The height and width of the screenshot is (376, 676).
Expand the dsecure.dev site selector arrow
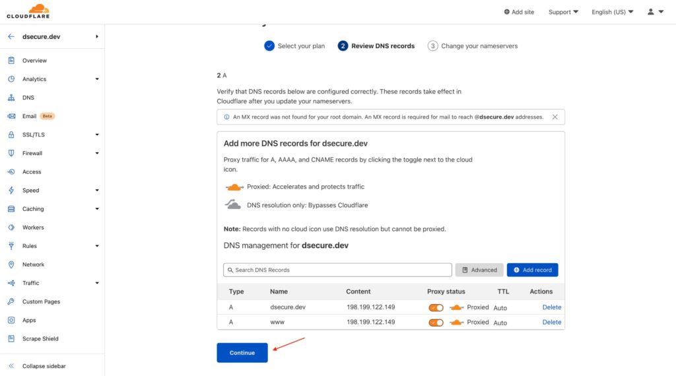click(x=97, y=36)
